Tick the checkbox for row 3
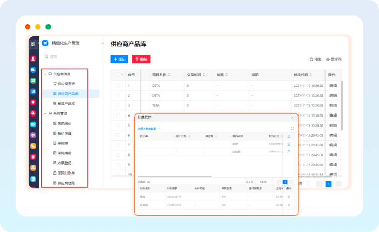The height and width of the screenshot is (232, 379). tap(118, 106)
